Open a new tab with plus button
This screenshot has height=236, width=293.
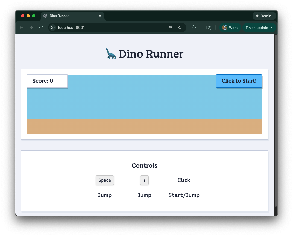110,16
